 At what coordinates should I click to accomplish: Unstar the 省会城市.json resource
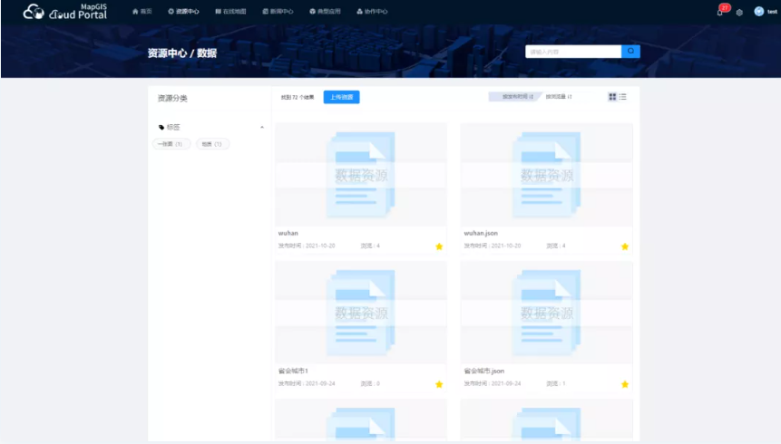[625, 384]
